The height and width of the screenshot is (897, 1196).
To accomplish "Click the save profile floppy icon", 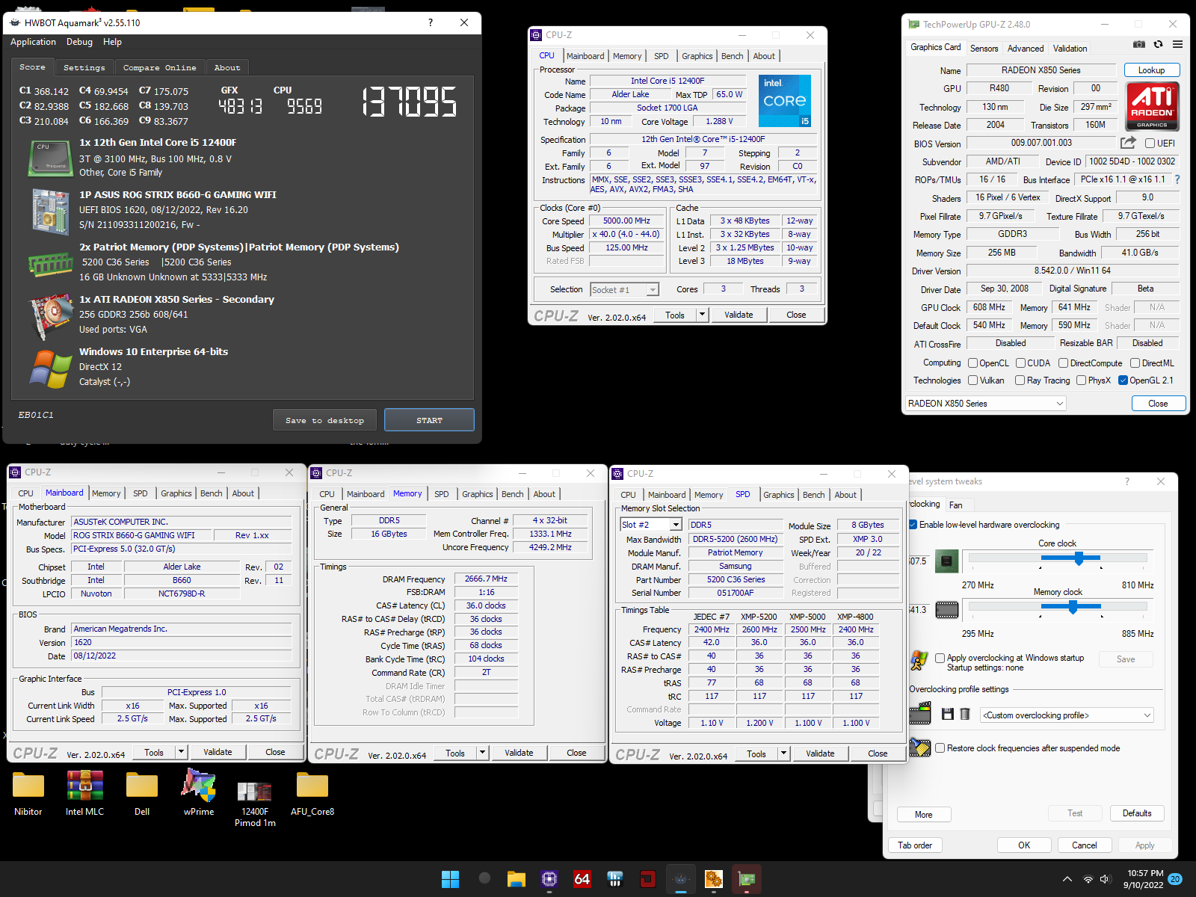I will [x=947, y=715].
